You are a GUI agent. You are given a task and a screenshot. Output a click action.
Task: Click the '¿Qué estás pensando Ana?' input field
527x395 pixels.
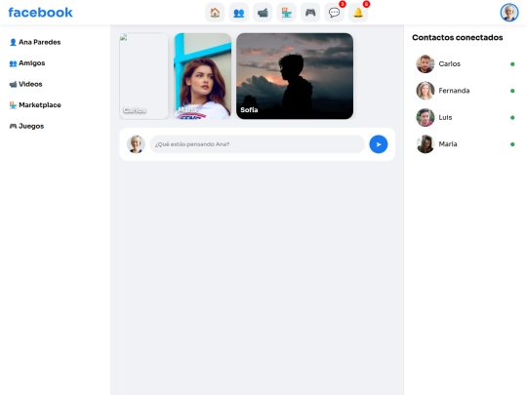257,144
